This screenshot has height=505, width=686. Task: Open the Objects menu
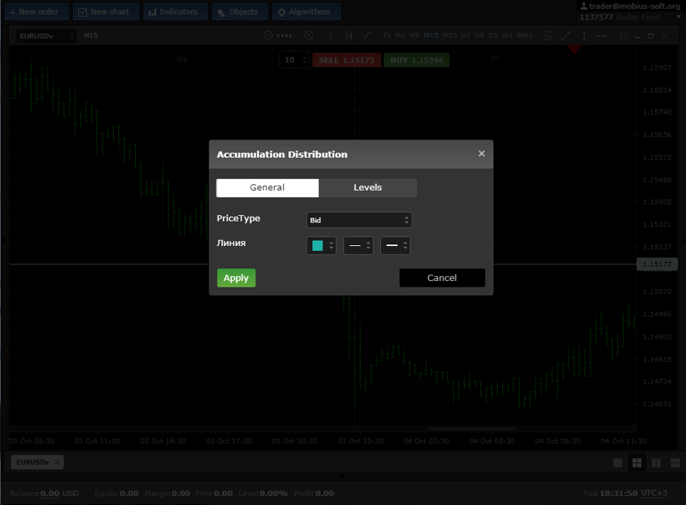click(x=240, y=12)
